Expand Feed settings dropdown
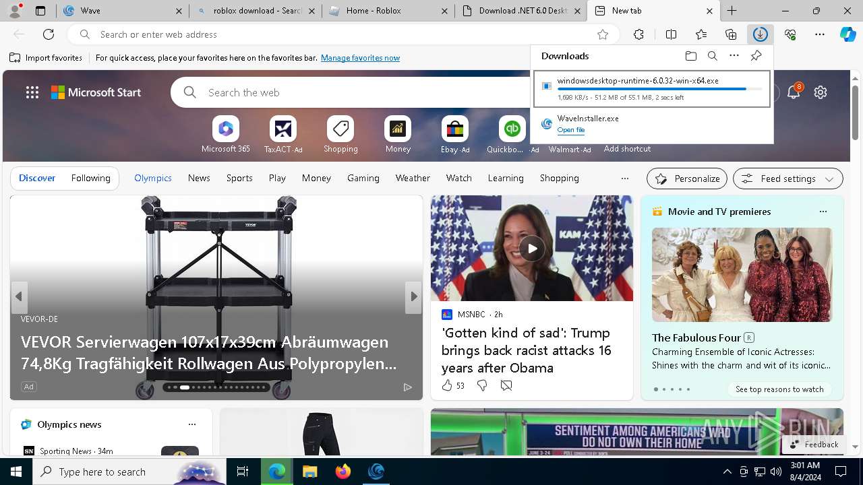 pos(788,179)
